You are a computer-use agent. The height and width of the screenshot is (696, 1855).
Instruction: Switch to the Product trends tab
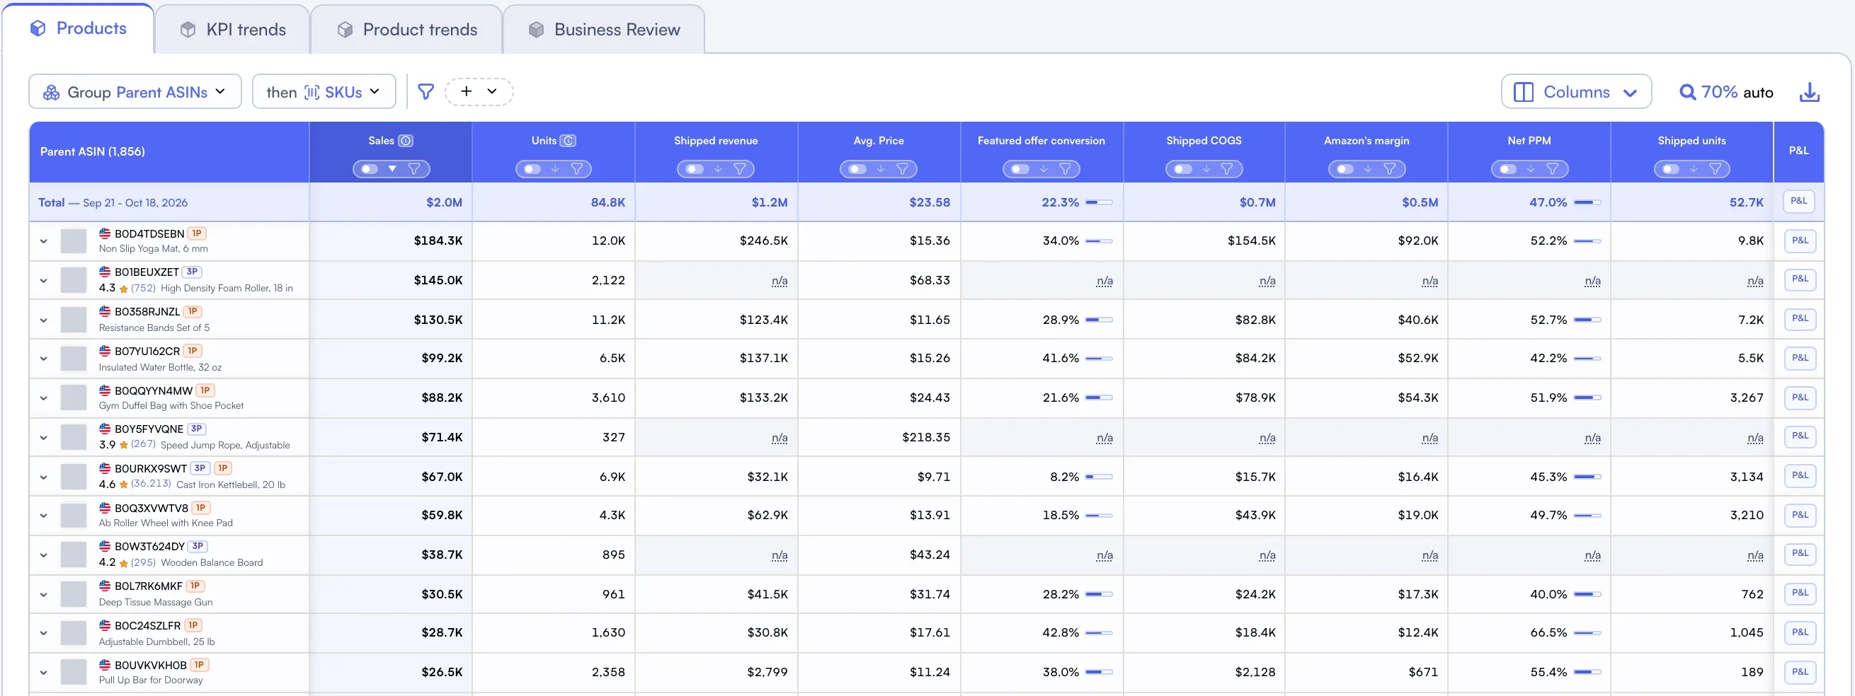click(407, 30)
